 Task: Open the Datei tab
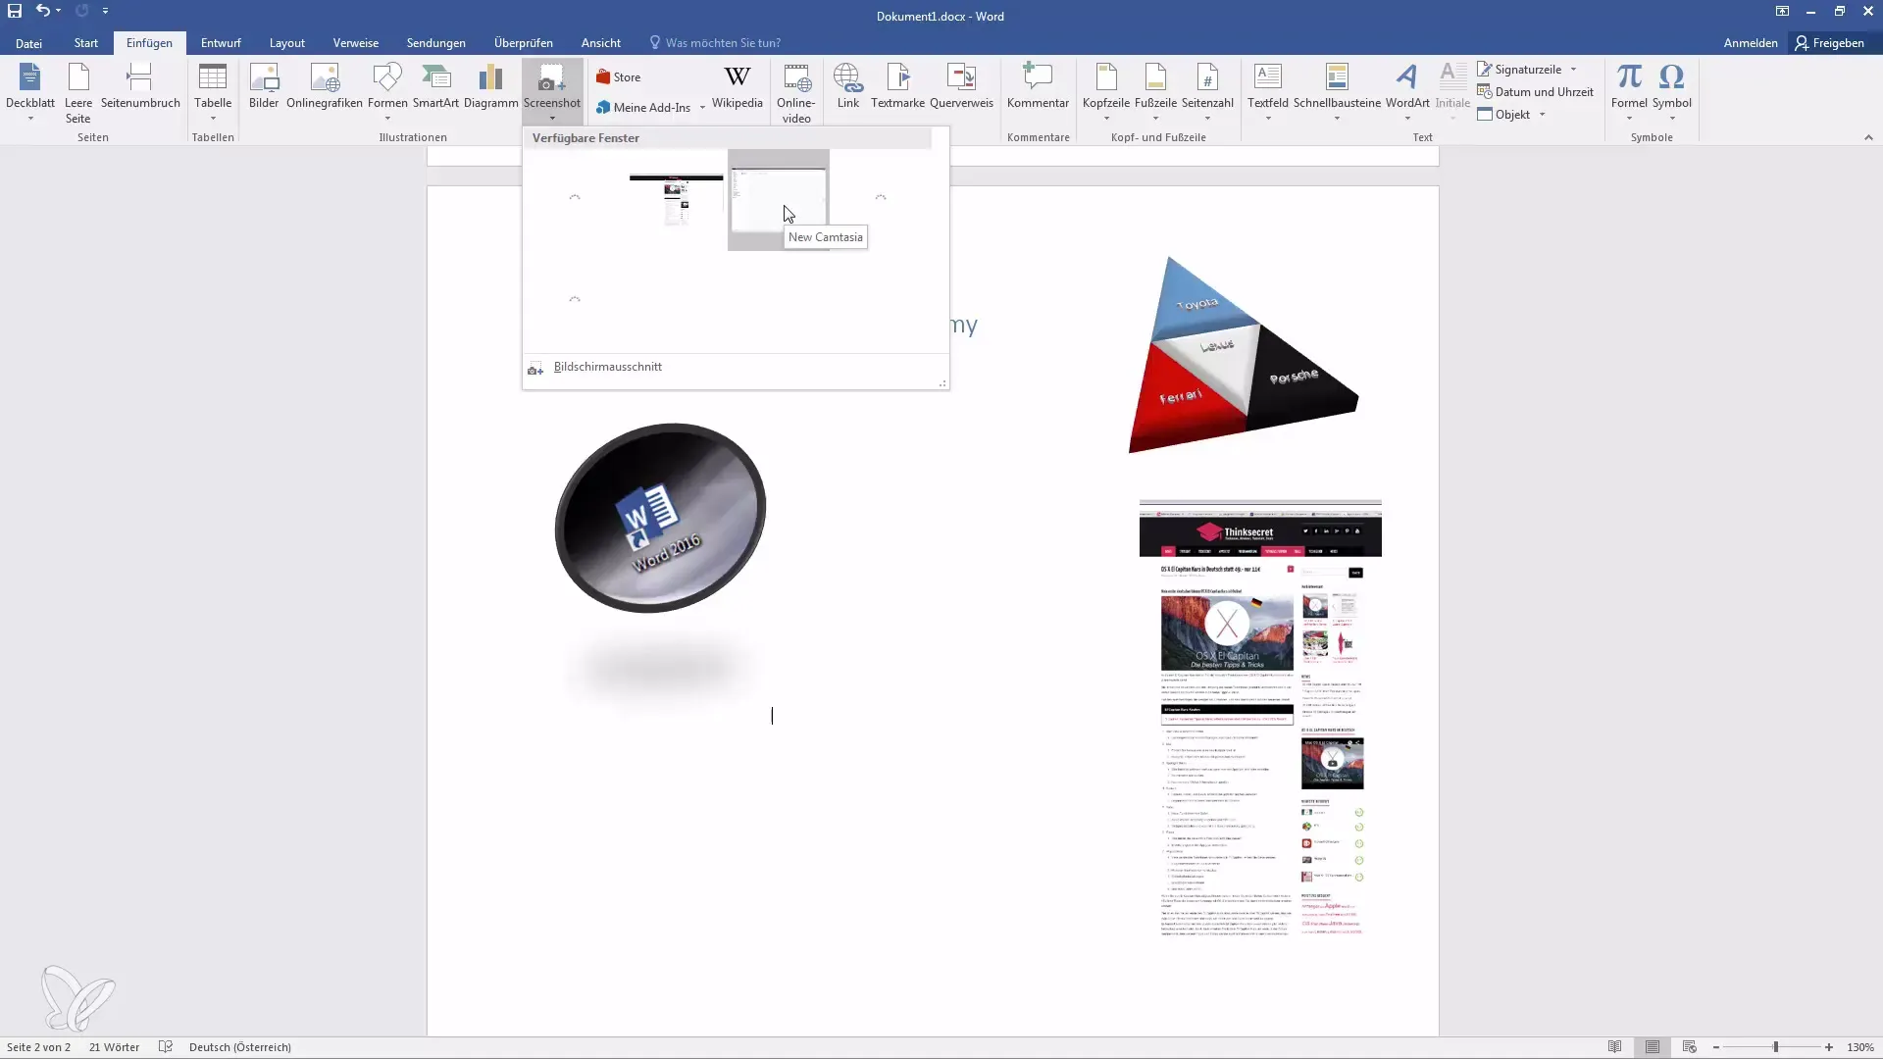(28, 43)
